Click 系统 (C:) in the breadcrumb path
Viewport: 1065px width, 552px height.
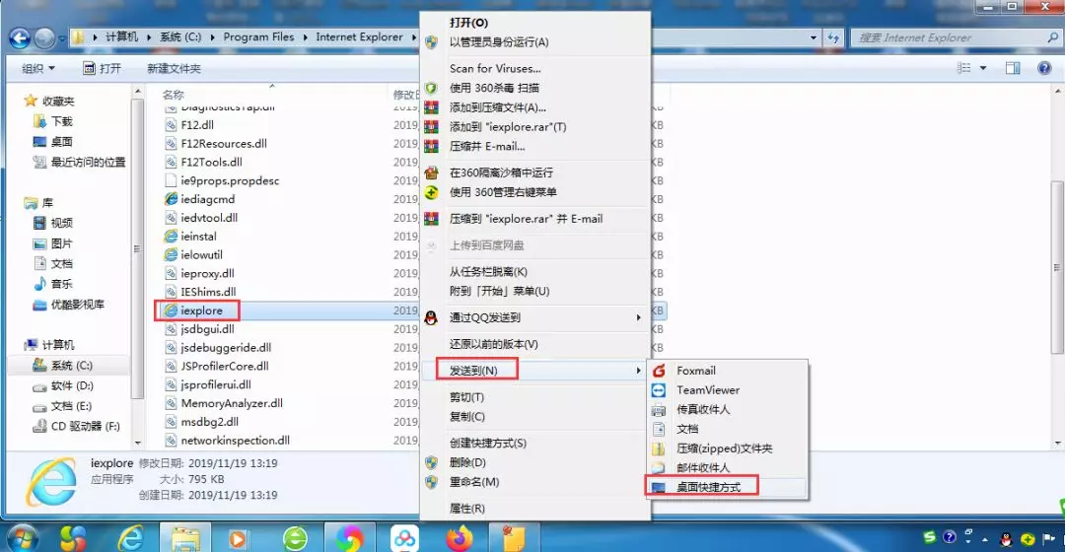(x=180, y=37)
